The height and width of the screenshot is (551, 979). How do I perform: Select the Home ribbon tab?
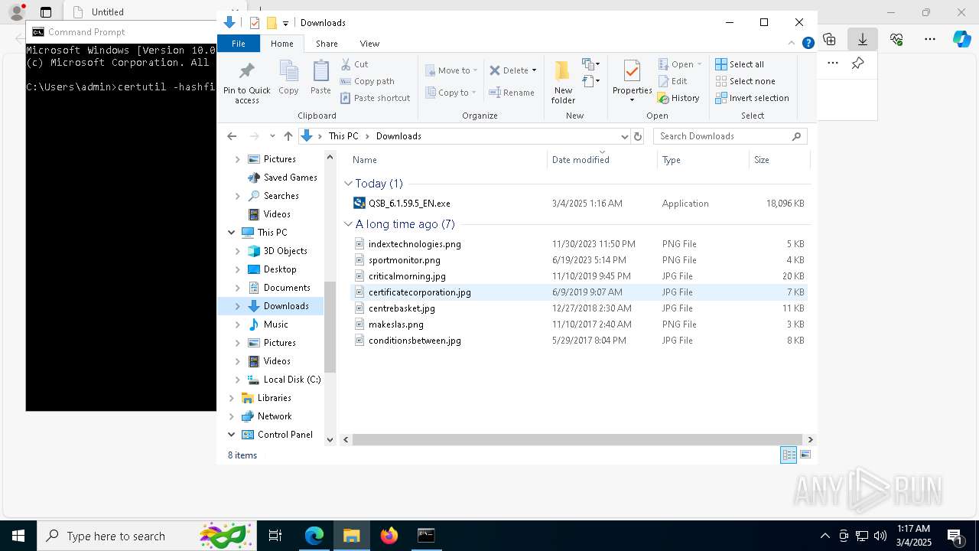(x=282, y=44)
